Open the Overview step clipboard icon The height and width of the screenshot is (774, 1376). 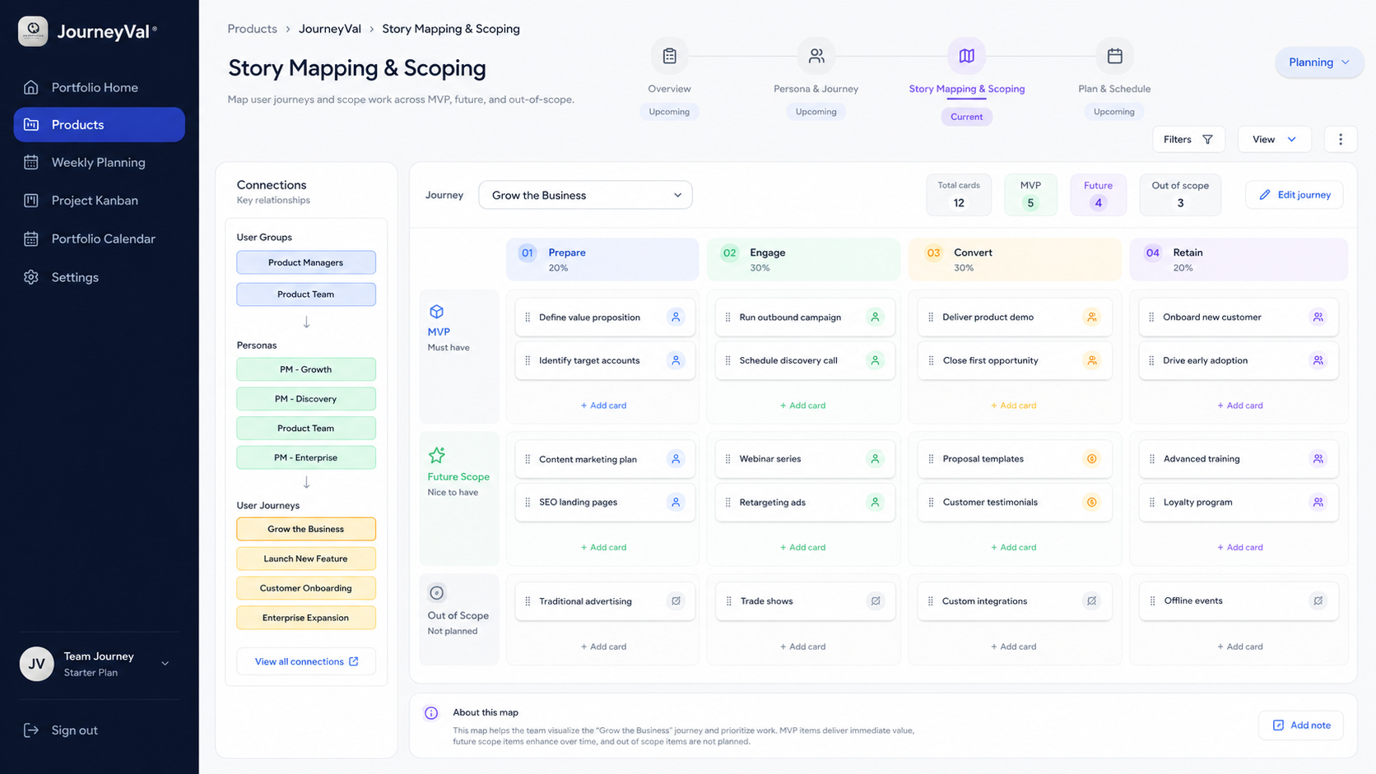pos(669,56)
